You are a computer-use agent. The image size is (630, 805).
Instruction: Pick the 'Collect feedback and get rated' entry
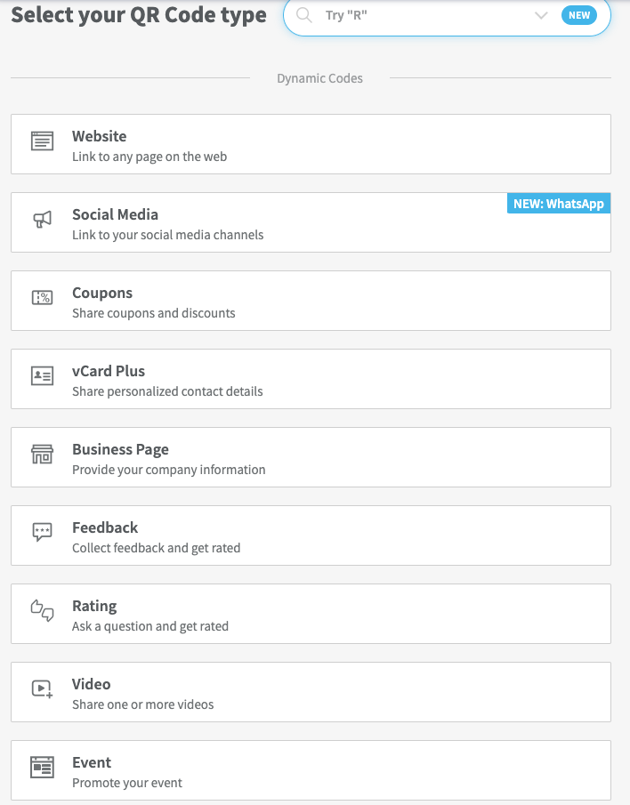click(x=156, y=548)
